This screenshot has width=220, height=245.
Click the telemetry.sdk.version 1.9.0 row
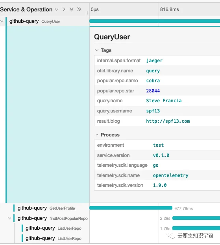(157, 185)
